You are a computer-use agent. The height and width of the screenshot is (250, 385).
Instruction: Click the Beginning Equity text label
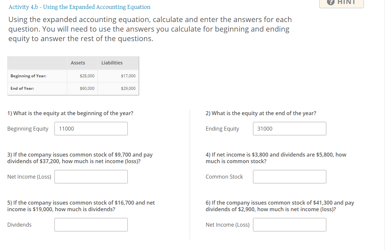(x=28, y=129)
